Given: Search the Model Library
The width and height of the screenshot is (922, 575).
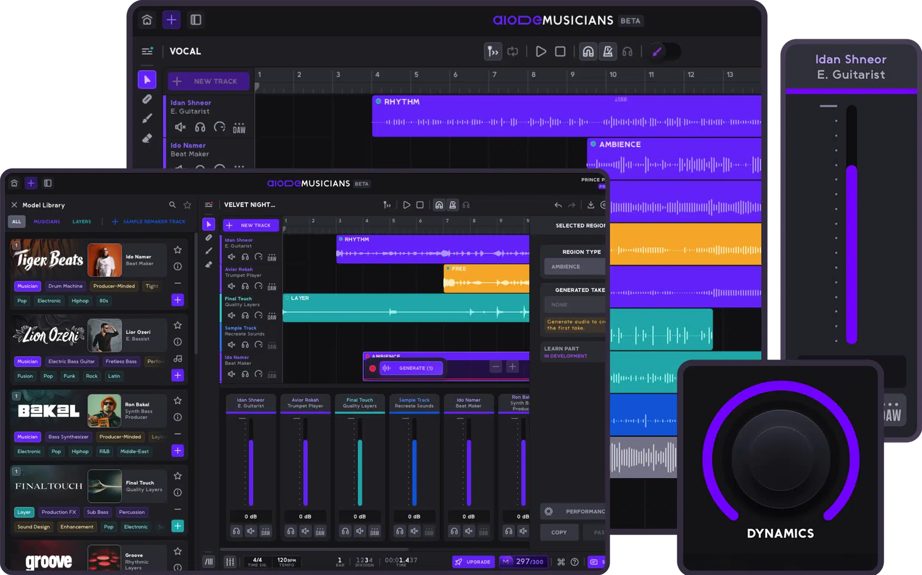Looking at the screenshot, I should 172,205.
